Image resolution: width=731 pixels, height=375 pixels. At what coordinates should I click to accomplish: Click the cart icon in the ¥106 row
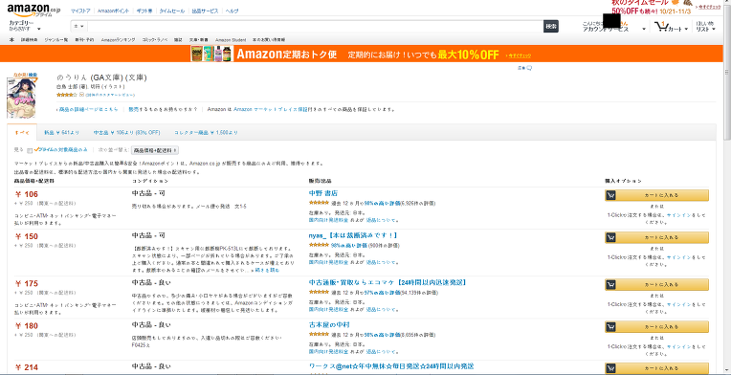(x=610, y=195)
